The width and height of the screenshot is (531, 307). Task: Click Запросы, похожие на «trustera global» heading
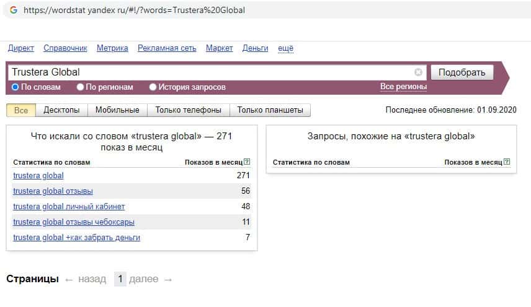391,136
